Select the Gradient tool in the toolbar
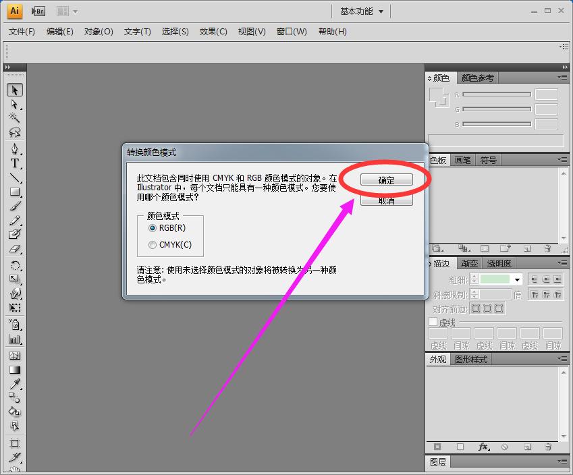This screenshot has width=573, height=475. pos(15,370)
